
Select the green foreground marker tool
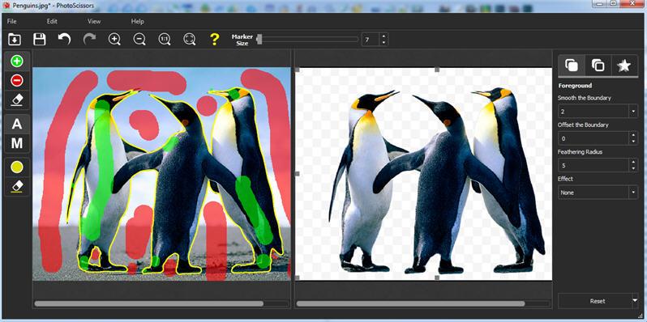click(17, 61)
